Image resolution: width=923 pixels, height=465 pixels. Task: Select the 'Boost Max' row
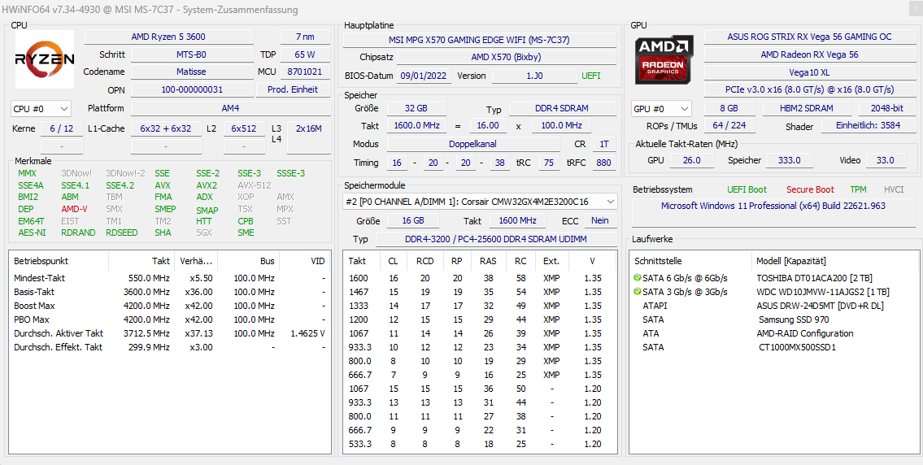click(x=170, y=306)
